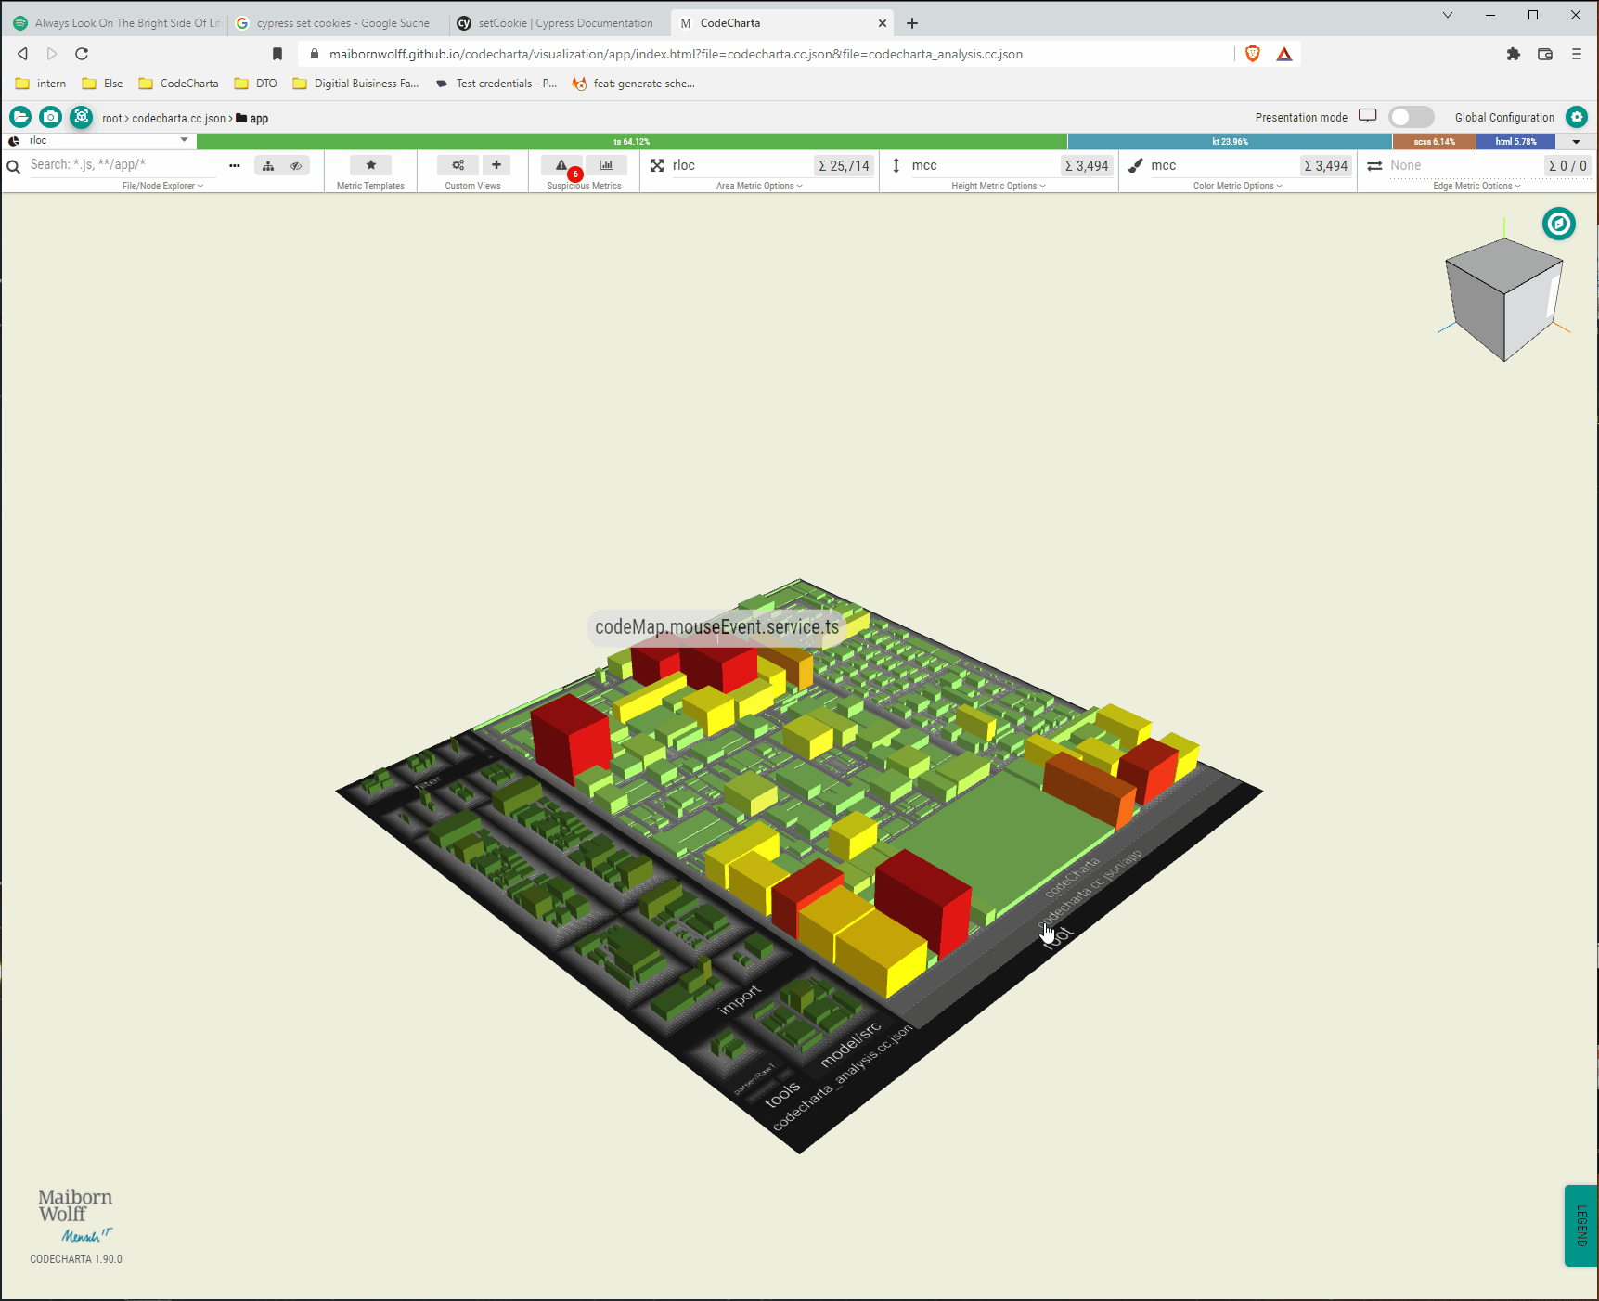Click the center map icon button

coord(82,117)
